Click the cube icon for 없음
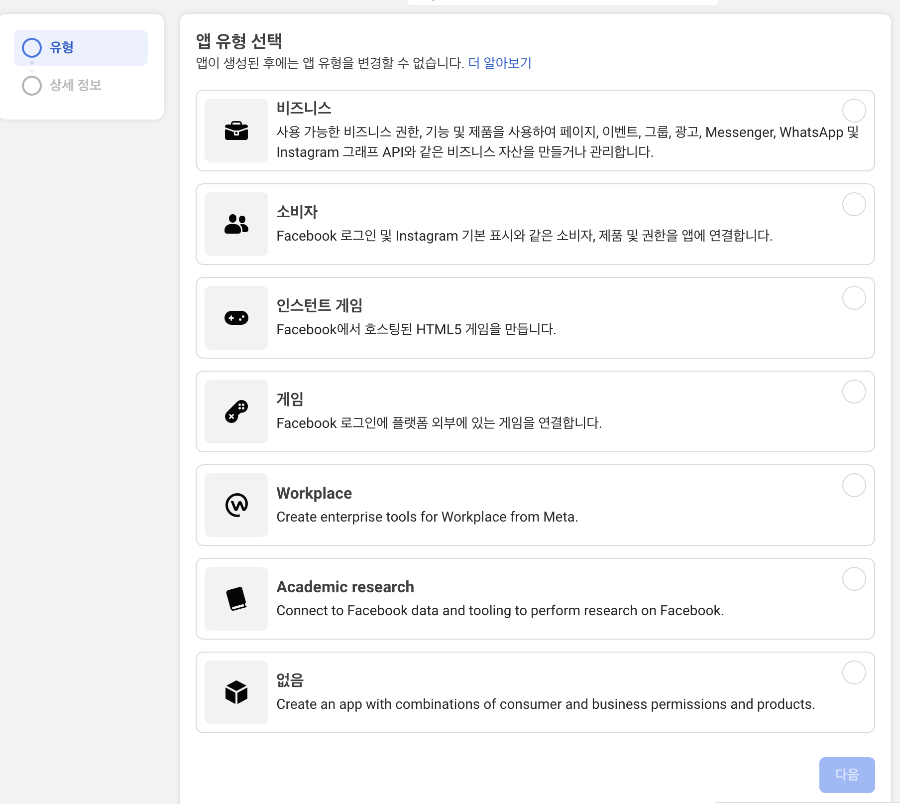Screen dimensions: 900x804 236,692
